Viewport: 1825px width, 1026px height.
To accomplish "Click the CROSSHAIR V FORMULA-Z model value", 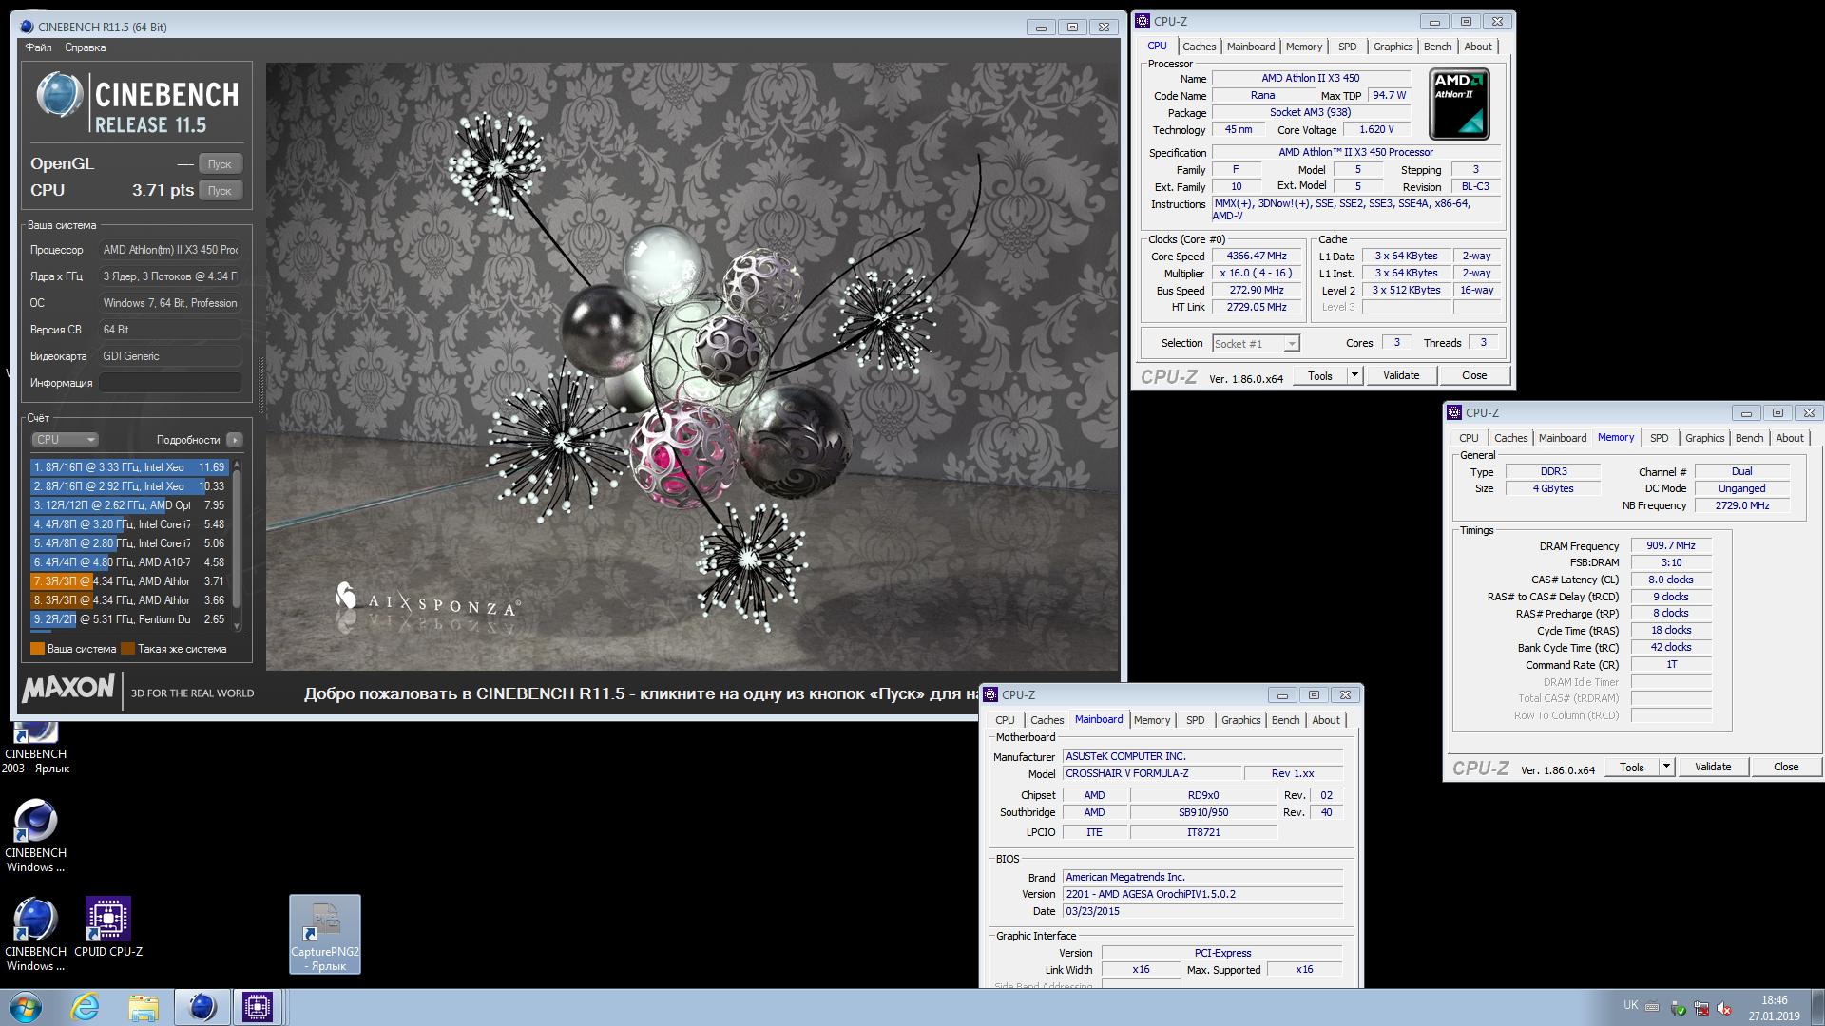I will pos(1150,773).
